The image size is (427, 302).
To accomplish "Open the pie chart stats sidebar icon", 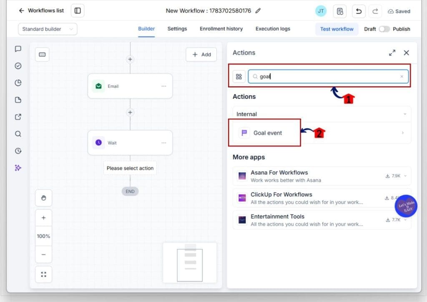I will tap(18, 83).
